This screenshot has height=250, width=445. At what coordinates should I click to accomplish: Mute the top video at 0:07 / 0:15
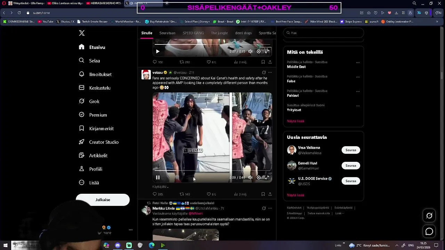250,51
